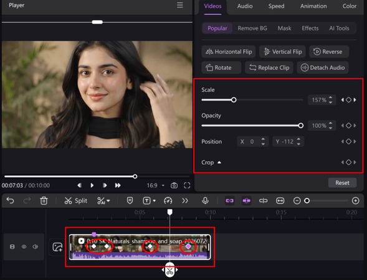This screenshot has height=280, width=367.
Task: Open the Speed tab
Action: coord(276,6)
